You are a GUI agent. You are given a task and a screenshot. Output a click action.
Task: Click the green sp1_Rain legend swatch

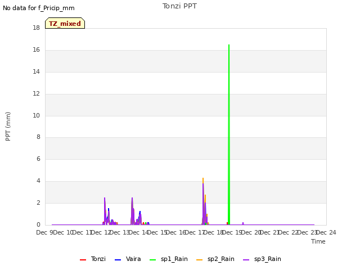(152, 260)
